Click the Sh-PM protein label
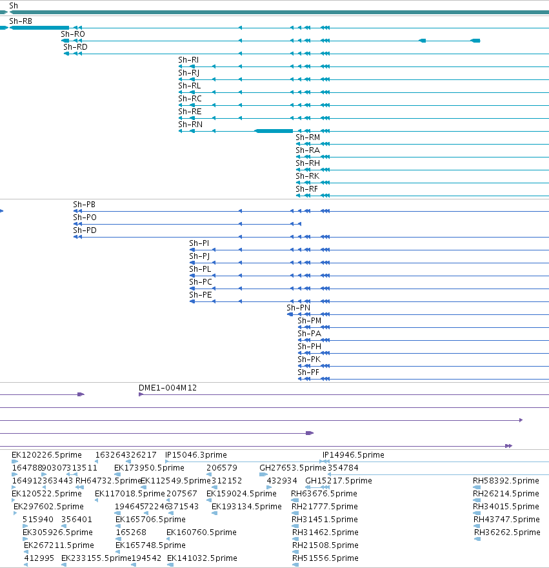Viewport: 549px width, 568px height. pyautogui.click(x=309, y=321)
